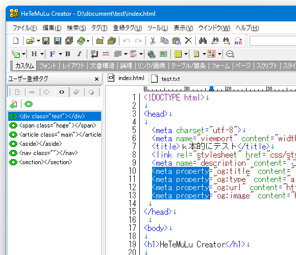Expand the open file dropdown arrow
296x255 pixels.
click(38, 41)
